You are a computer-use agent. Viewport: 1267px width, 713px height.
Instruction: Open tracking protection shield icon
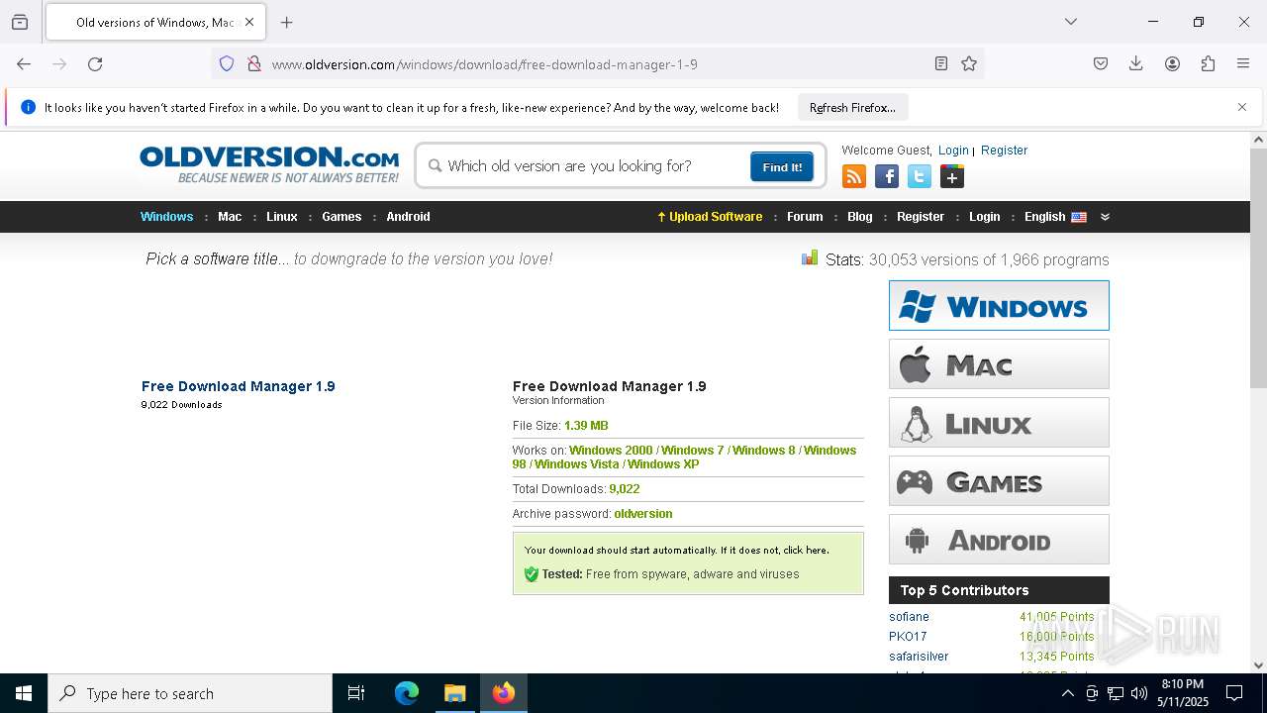tap(227, 64)
